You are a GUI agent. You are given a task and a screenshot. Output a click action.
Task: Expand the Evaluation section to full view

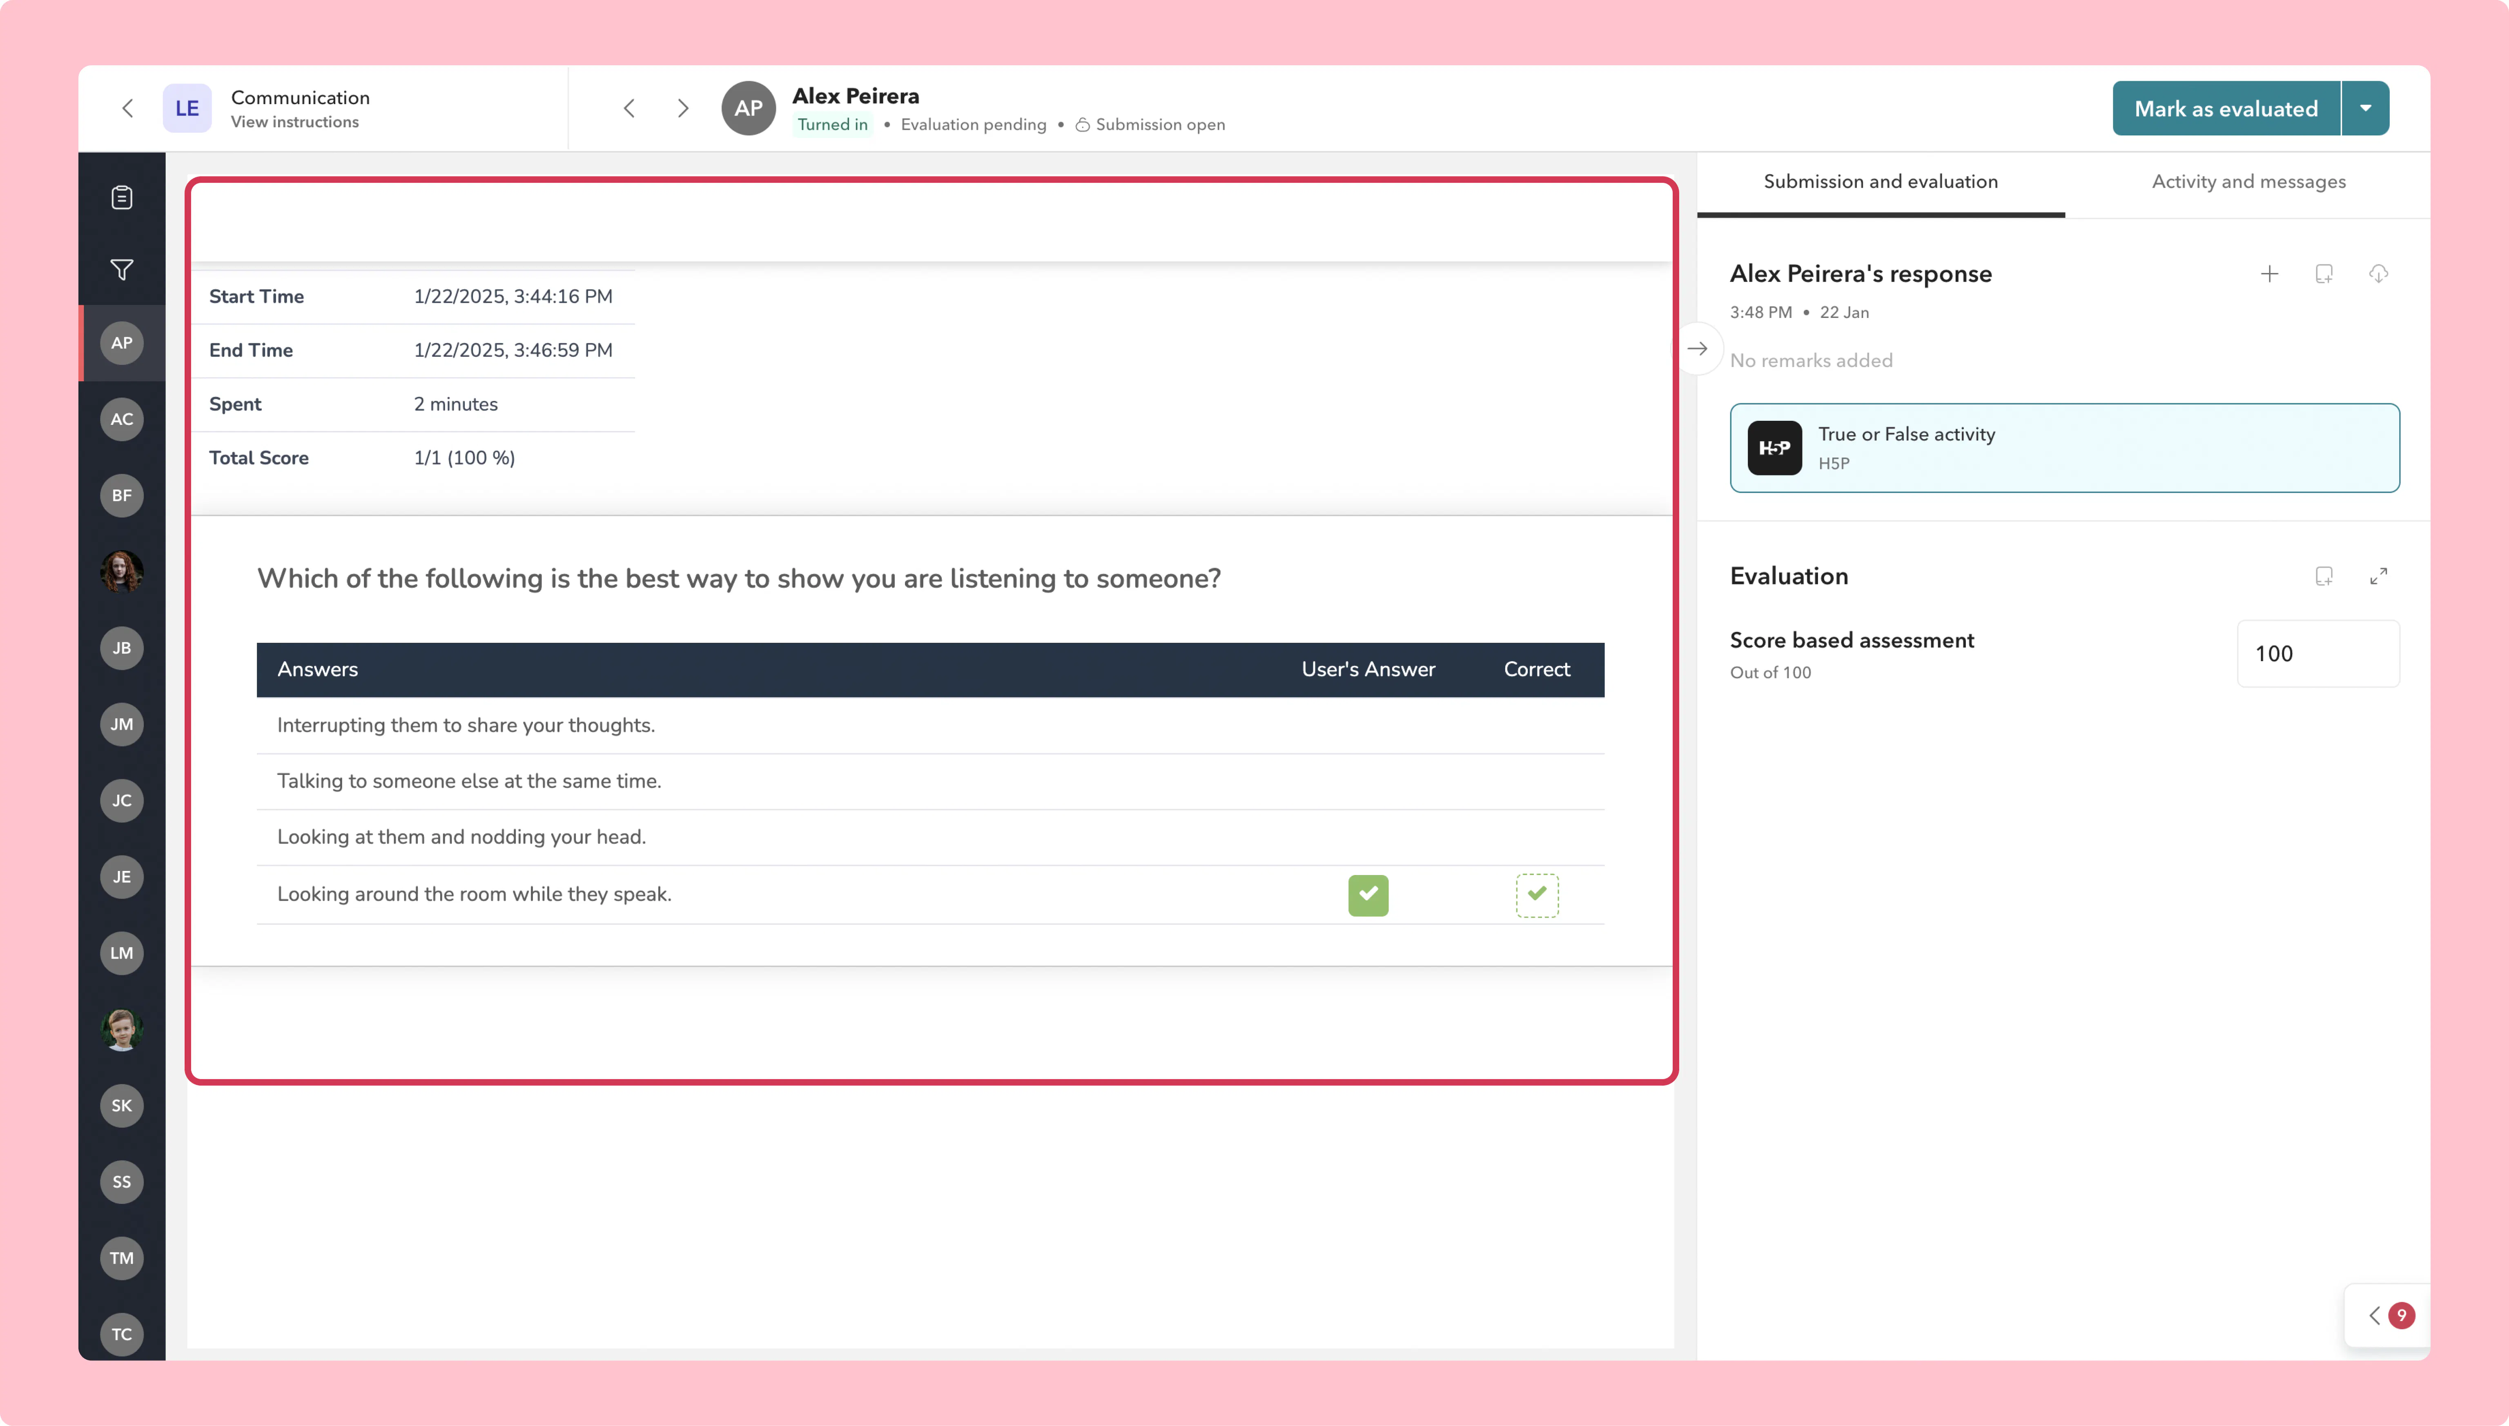(2379, 577)
